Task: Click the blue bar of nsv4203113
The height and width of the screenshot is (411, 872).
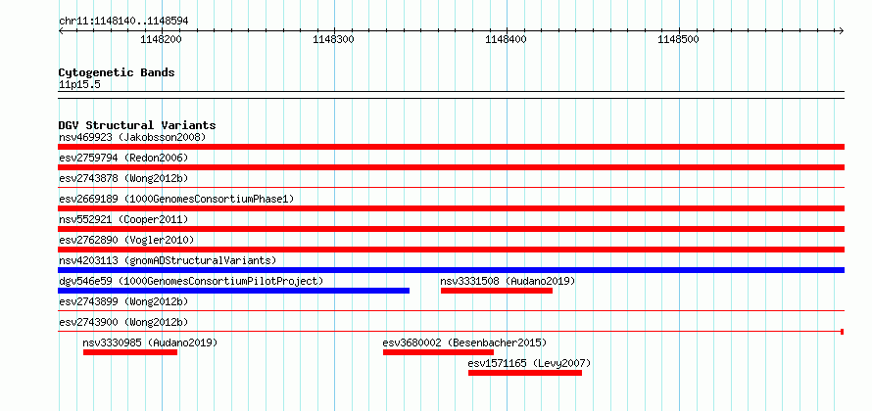Action: tap(451, 270)
